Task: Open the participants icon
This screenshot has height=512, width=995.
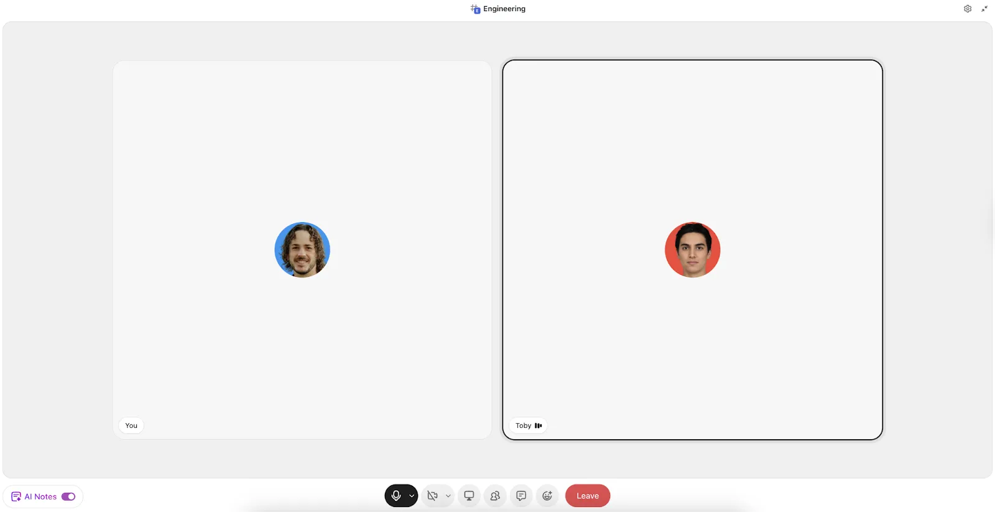Action: pyautogui.click(x=495, y=496)
